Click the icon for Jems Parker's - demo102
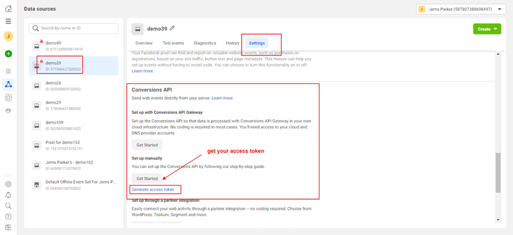 pos(37,165)
